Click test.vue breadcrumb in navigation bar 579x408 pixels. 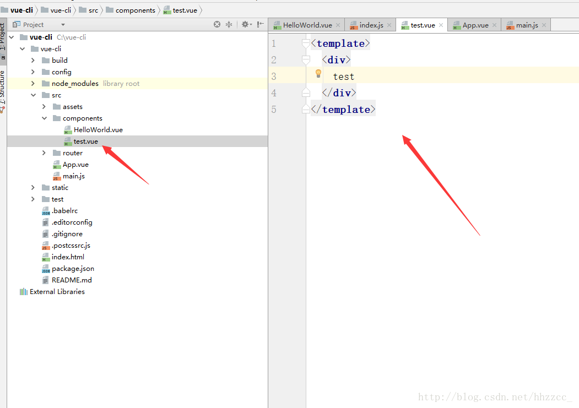[x=185, y=10]
